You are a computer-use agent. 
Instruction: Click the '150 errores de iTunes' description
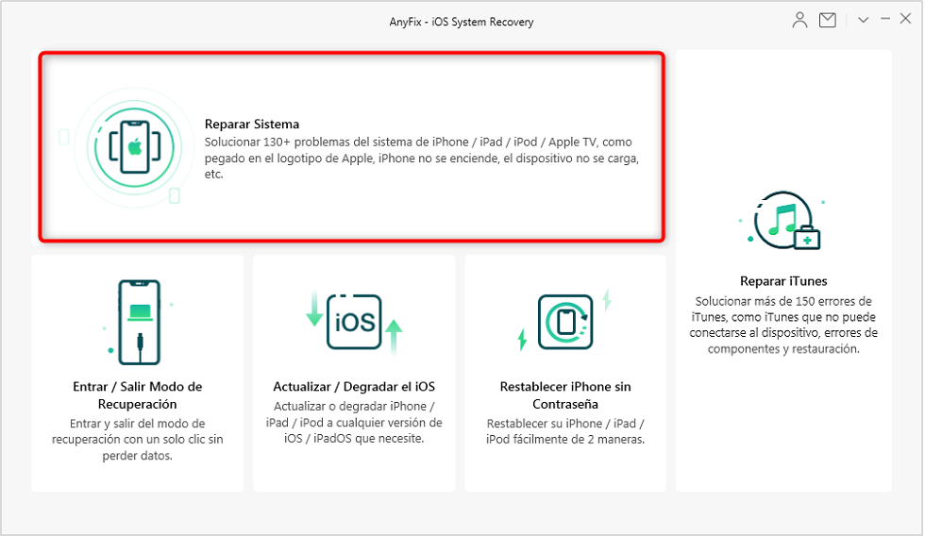click(783, 325)
